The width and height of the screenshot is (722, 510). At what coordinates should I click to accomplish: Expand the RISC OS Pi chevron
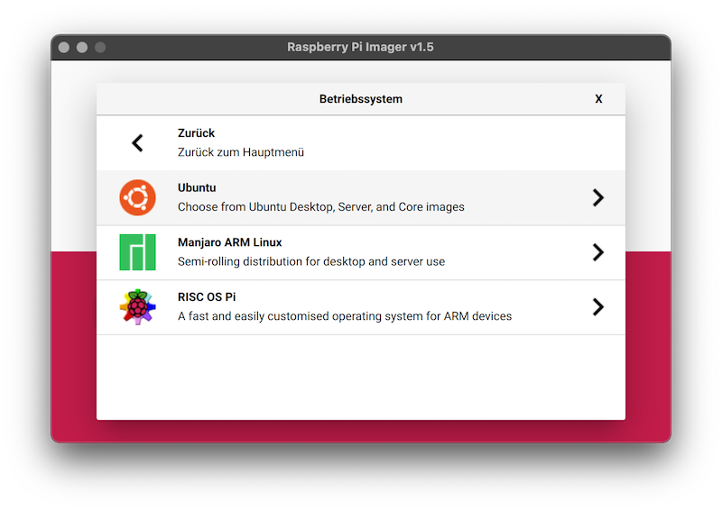[x=597, y=306]
